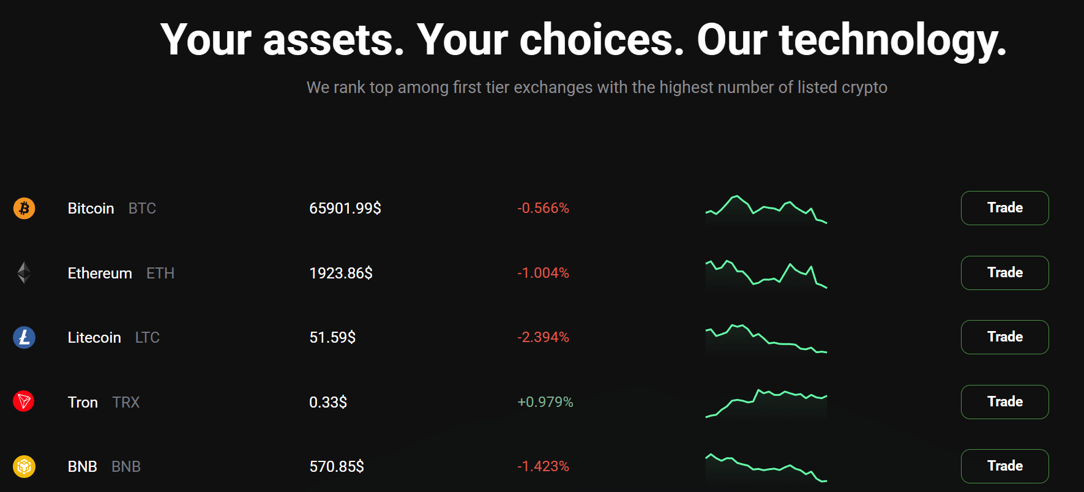Click the Ethereum diamond logo icon
Screen dimensions: 1084x492
(24, 273)
